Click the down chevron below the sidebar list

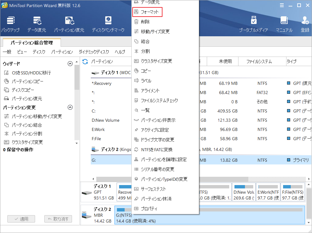point(76,143)
